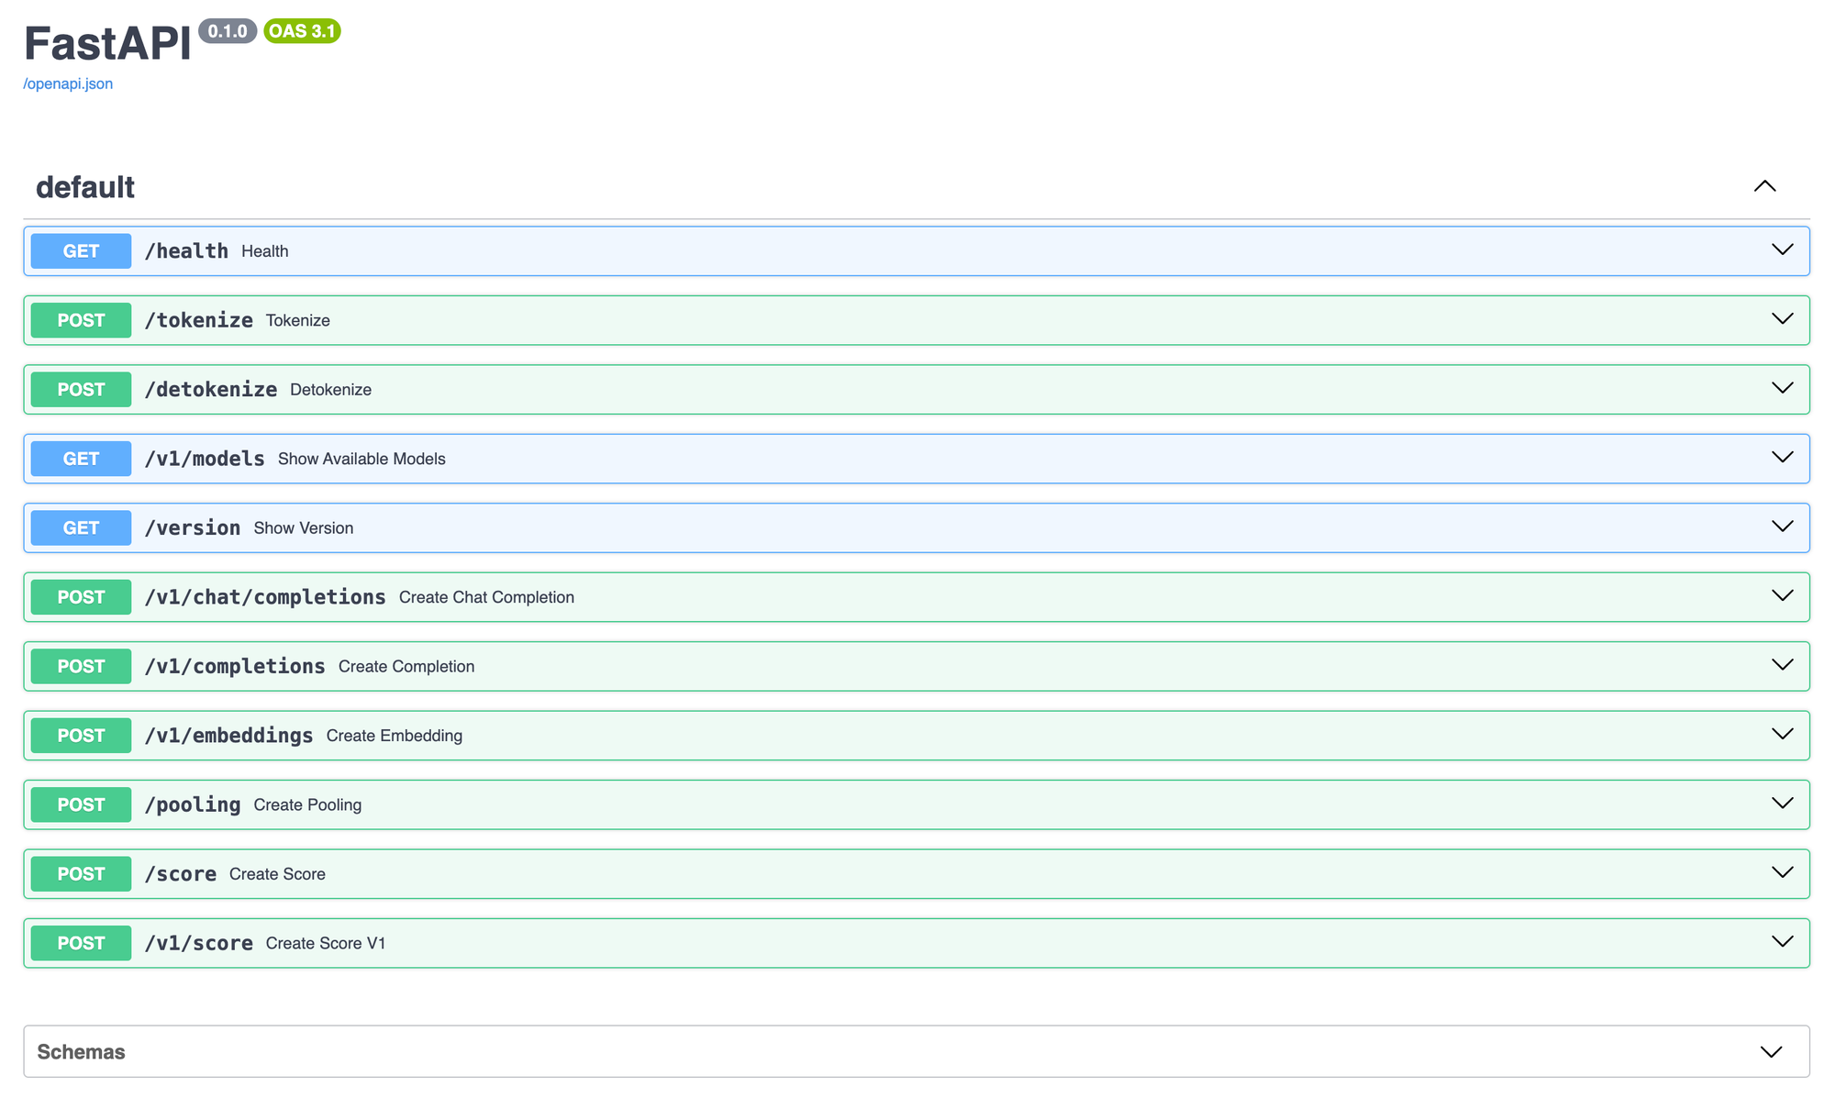Expand the /v1/completions row chevron
Viewport: 1835px width, 1120px height.
(x=1782, y=665)
